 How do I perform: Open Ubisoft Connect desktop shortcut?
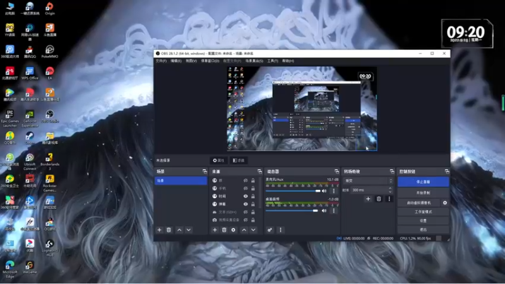pos(30,161)
